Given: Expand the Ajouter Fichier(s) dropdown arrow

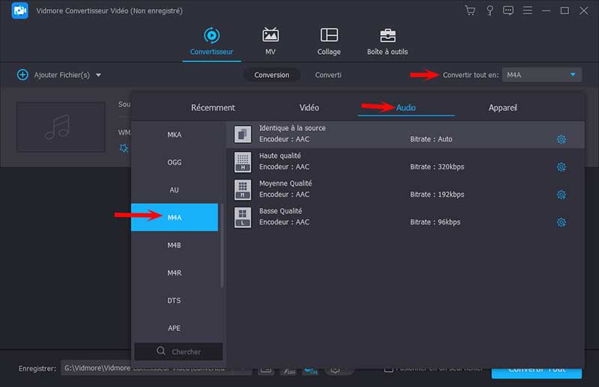Looking at the screenshot, I should 98,75.
